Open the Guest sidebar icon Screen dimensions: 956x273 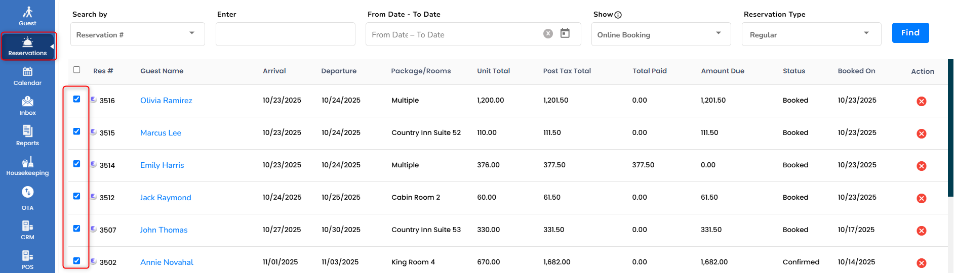click(x=27, y=16)
